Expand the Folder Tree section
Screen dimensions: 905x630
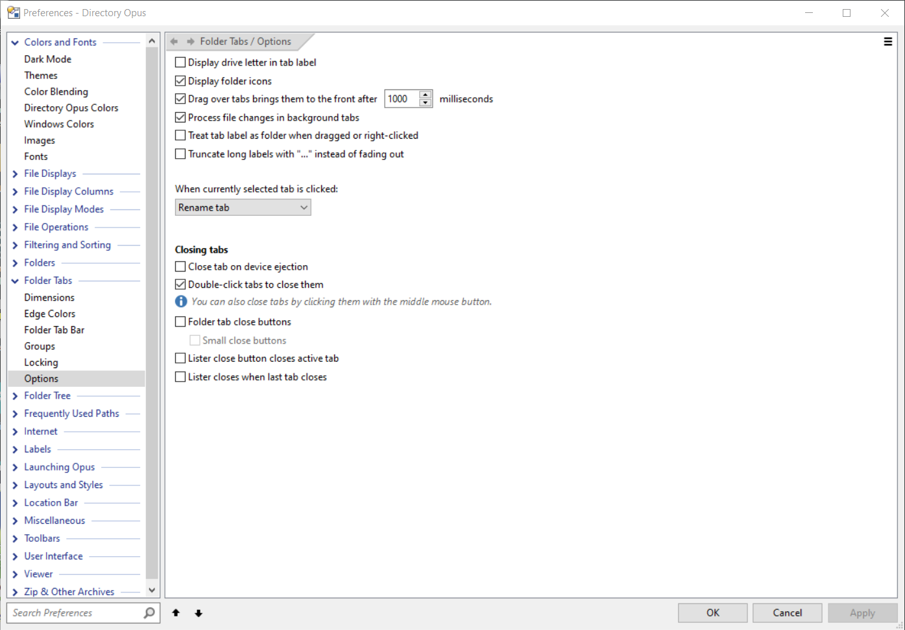[15, 396]
